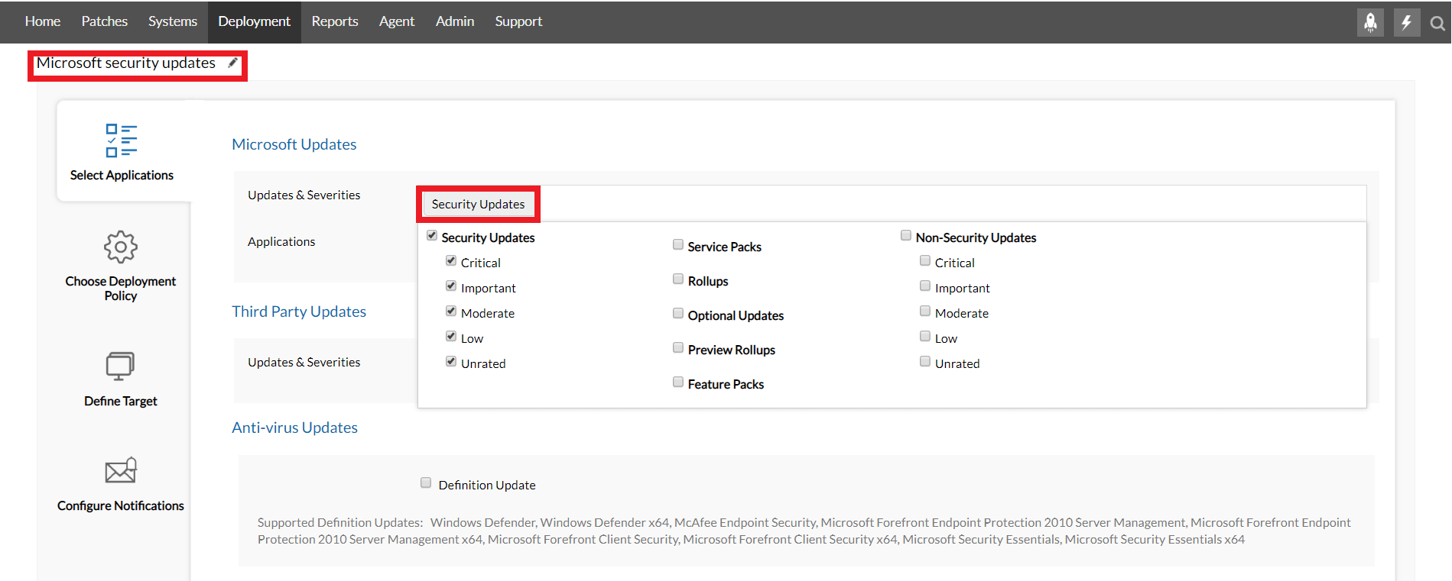The height and width of the screenshot is (581, 1452).
Task: Enable the Service Packs checkbox
Action: (678, 245)
